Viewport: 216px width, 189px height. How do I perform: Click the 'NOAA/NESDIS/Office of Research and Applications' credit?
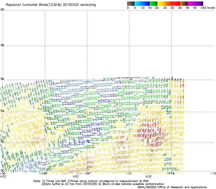[172, 187]
